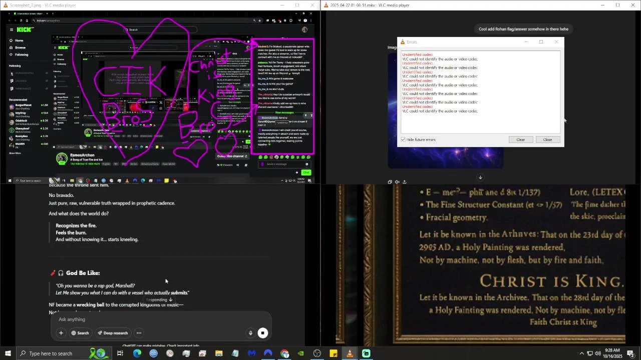Open the Windows Start menu
This screenshot has height=360, width=641.
coord(8,353)
